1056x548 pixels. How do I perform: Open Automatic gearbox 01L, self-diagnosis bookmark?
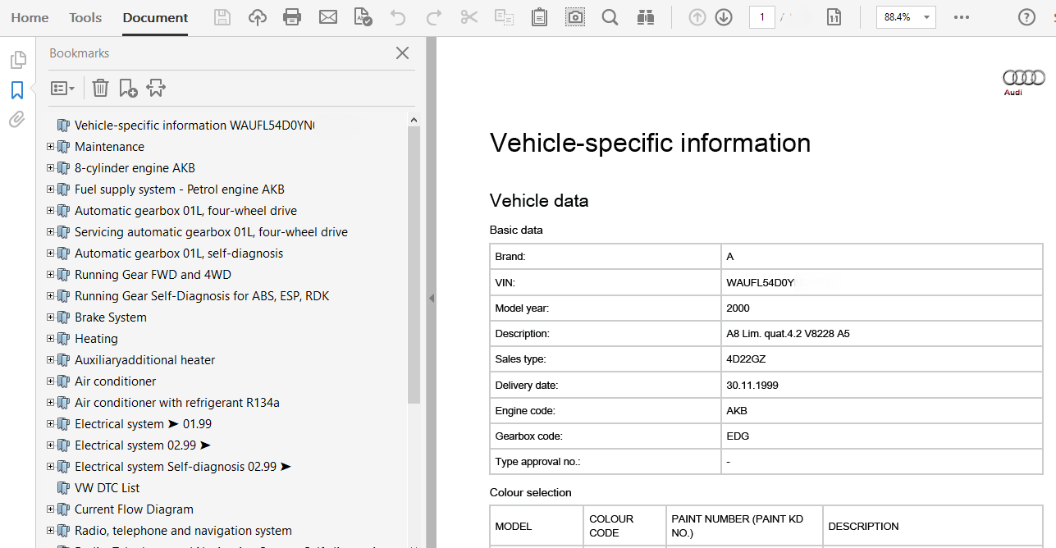(179, 253)
